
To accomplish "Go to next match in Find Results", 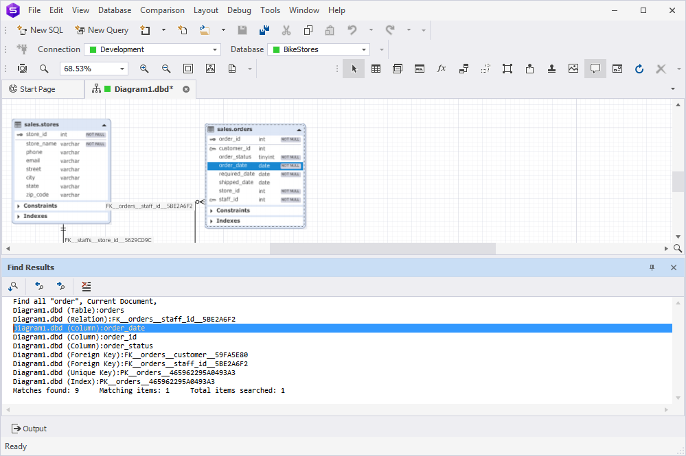I will (x=61, y=287).
